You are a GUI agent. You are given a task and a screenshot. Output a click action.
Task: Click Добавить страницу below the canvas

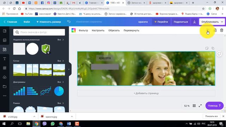click(x=146, y=93)
